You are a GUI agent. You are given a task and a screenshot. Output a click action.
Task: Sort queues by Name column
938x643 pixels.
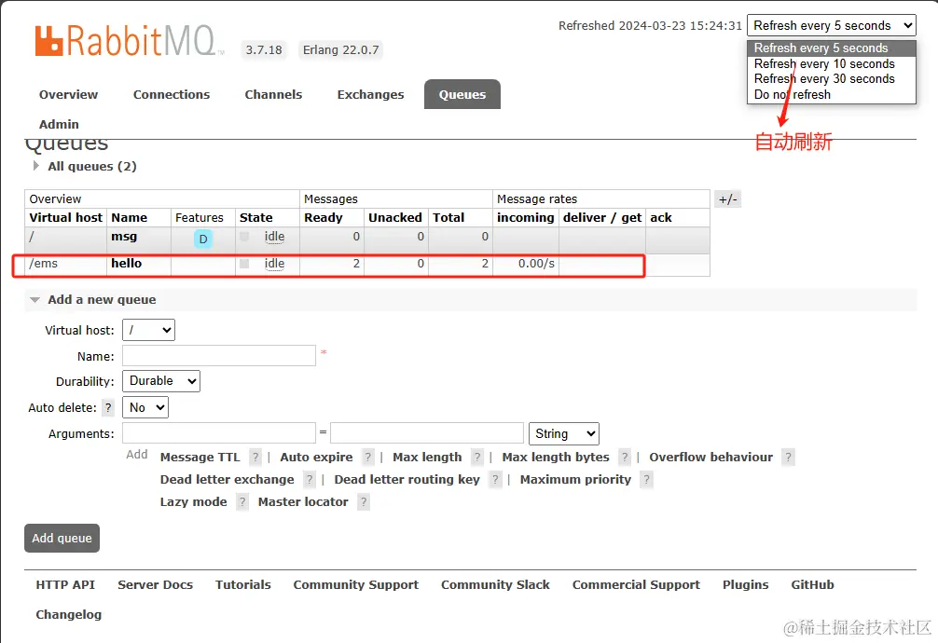click(130, 218)
